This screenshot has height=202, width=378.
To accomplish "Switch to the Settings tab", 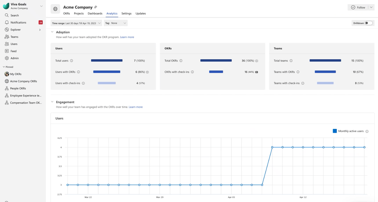I will [126, 14].
